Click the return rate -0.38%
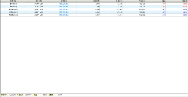 click(x=184, y=4)
